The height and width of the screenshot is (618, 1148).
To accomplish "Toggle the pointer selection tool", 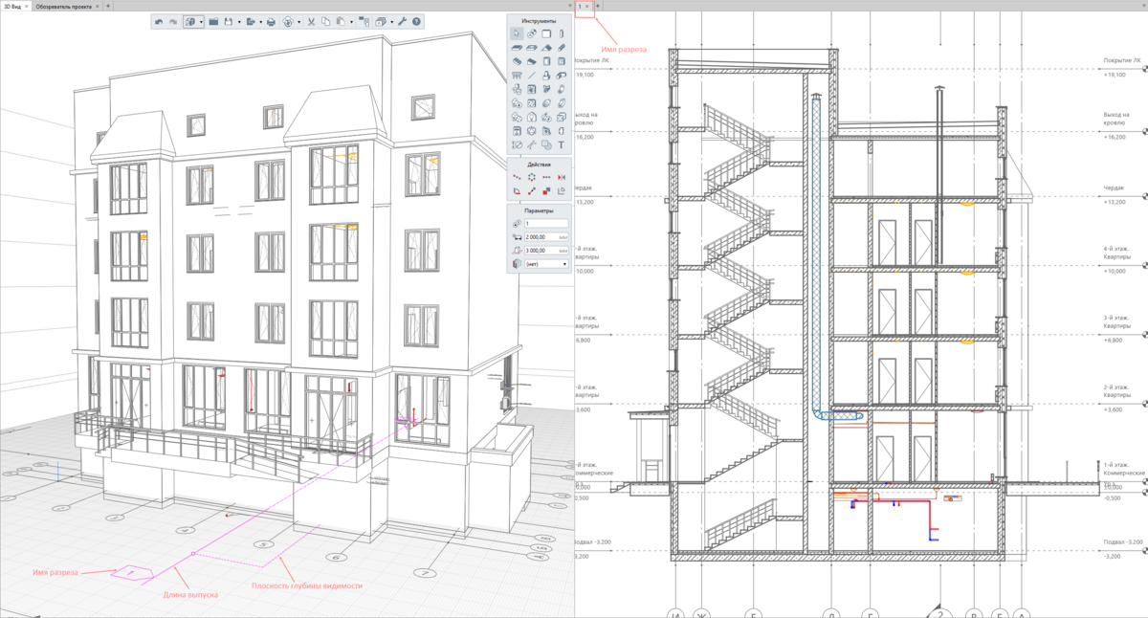I will (x=517, y=33).
